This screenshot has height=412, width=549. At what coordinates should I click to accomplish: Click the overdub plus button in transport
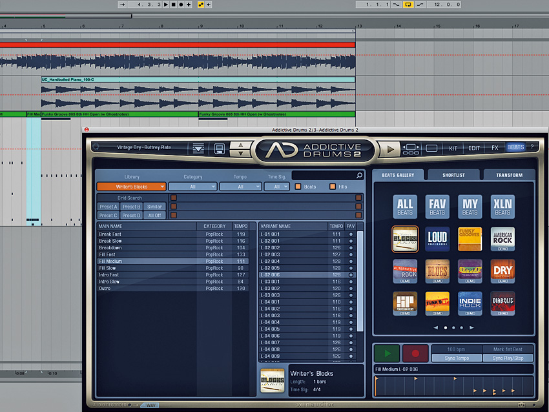point(189,5)
